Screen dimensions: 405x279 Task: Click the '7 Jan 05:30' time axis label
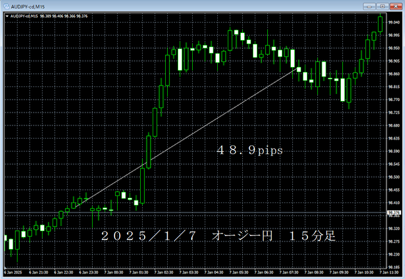(x=239, y=272)
